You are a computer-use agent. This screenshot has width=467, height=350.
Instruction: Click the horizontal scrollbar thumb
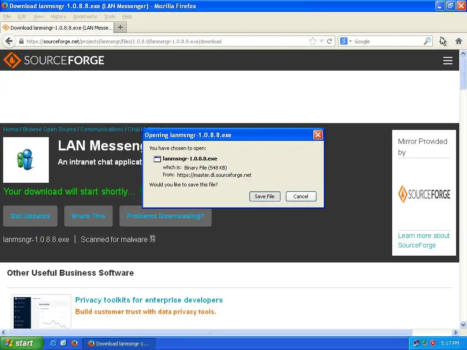coord(209,332)
